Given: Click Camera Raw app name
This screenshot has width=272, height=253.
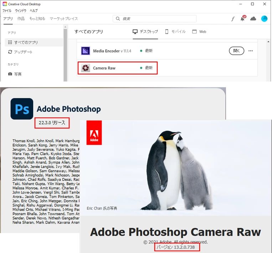Looking at the screenshot, I should (x=104, y=68).
